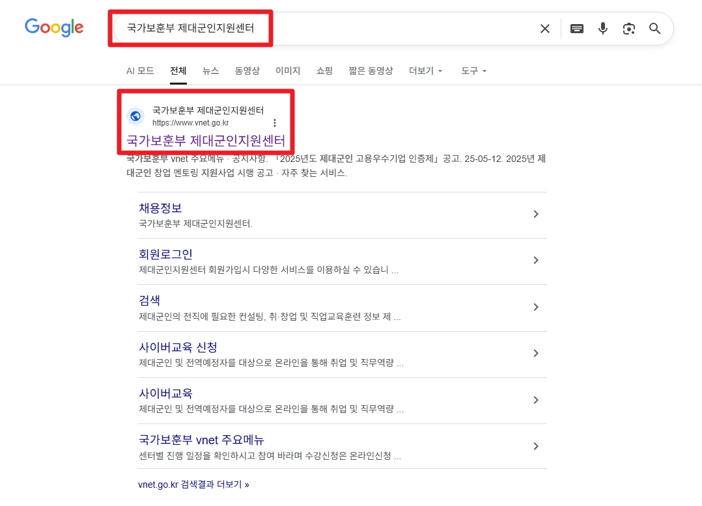Search by image with the Google Lens icon
The width and height of the screenshot is (702, 506).
(628, 29)
